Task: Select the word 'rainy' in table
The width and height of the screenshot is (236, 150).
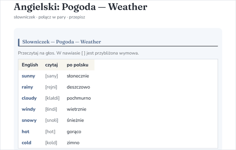Action: [x=27, y=87]
